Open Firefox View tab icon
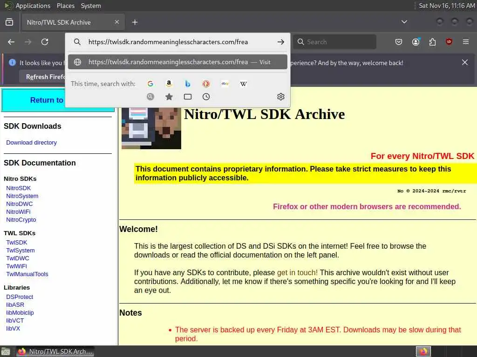Screen dimensions: 477x357 pyautogui.click(x=9, y=22)
